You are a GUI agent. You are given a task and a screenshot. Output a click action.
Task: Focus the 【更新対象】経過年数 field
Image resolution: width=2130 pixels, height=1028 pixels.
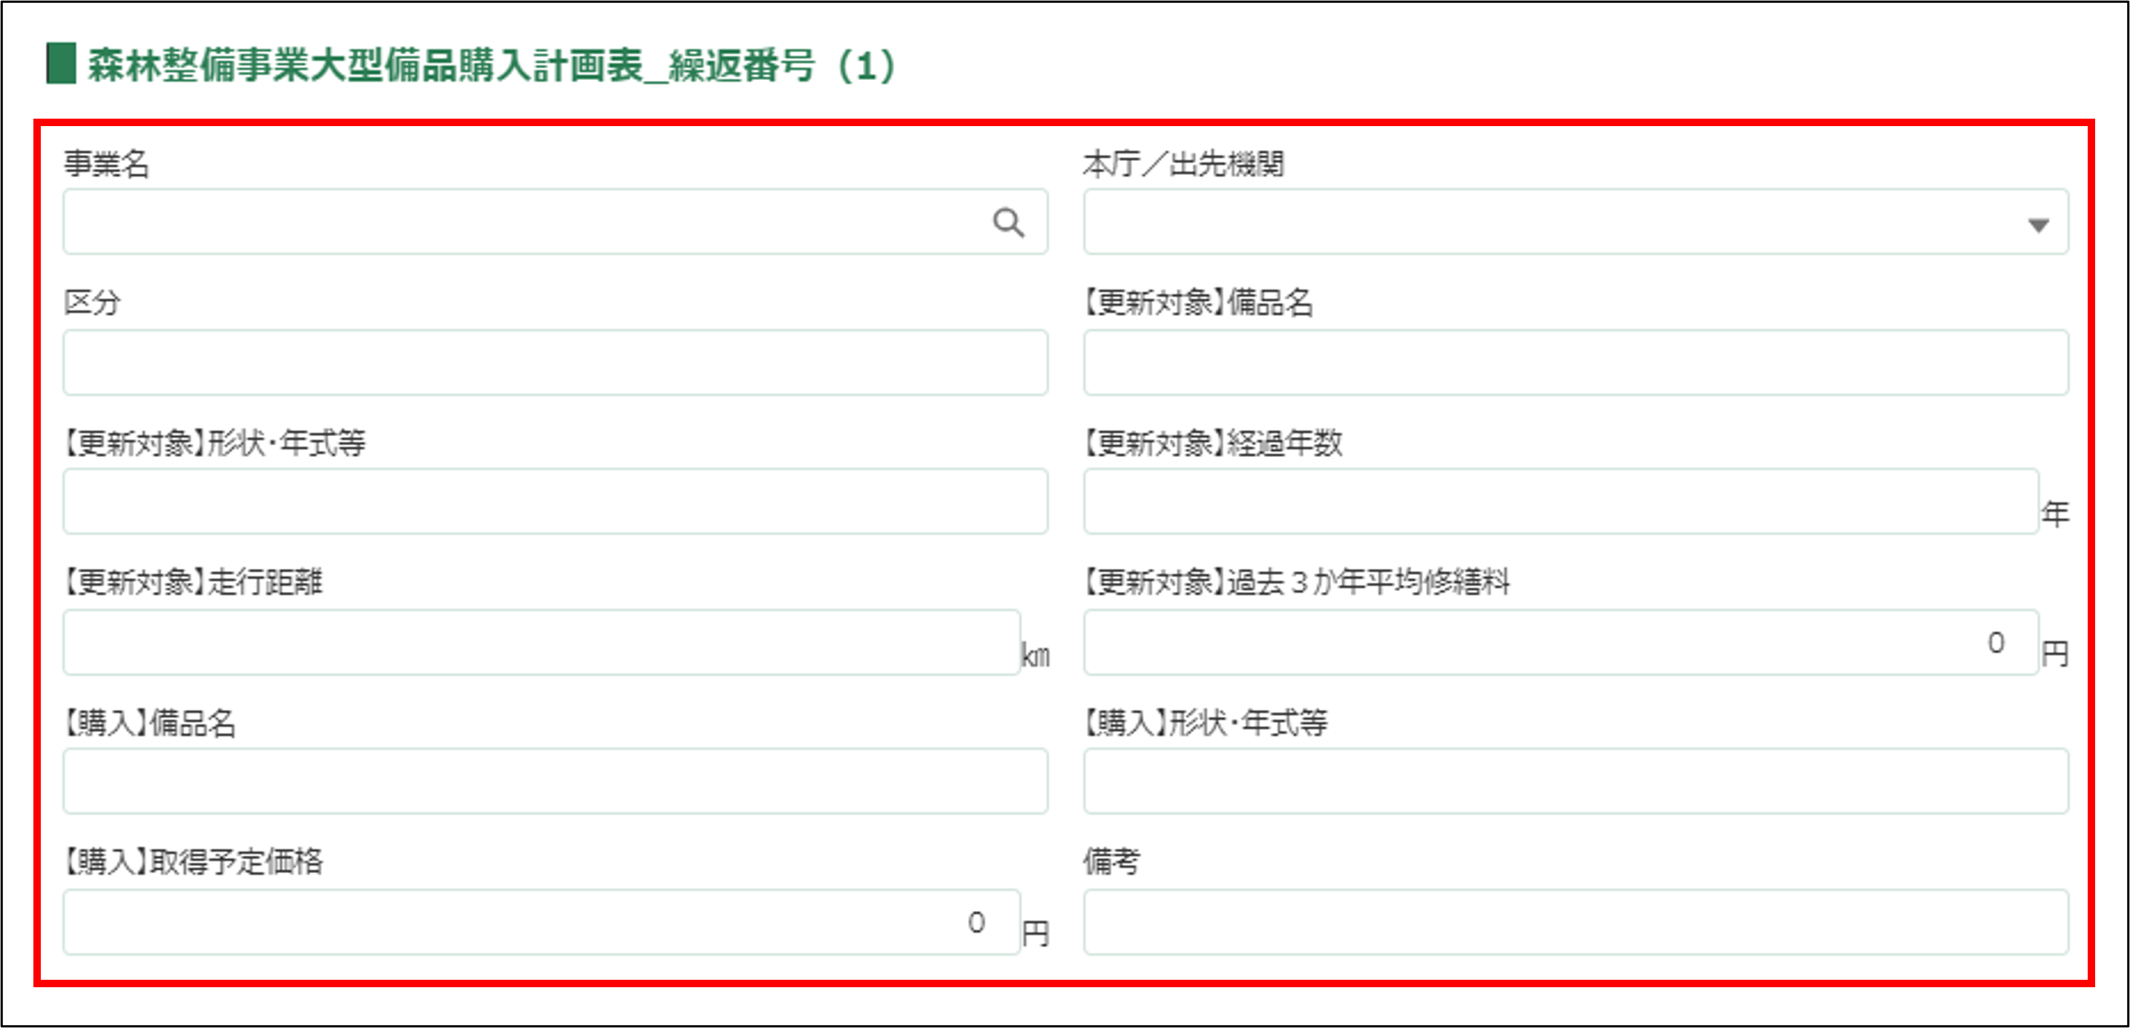tap(1560, 501)
